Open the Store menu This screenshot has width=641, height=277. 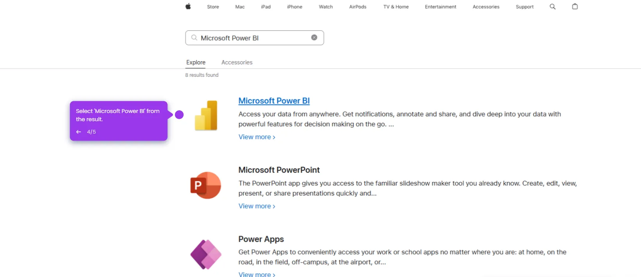213,7
